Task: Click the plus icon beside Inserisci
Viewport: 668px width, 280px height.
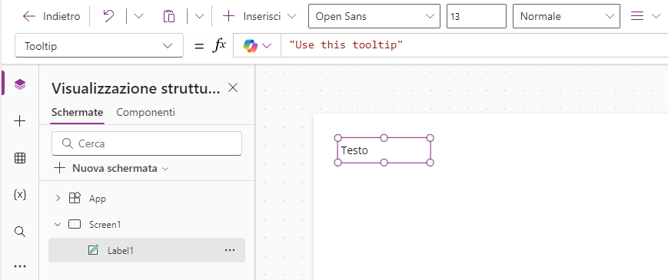Action: (x=229, y=16)
